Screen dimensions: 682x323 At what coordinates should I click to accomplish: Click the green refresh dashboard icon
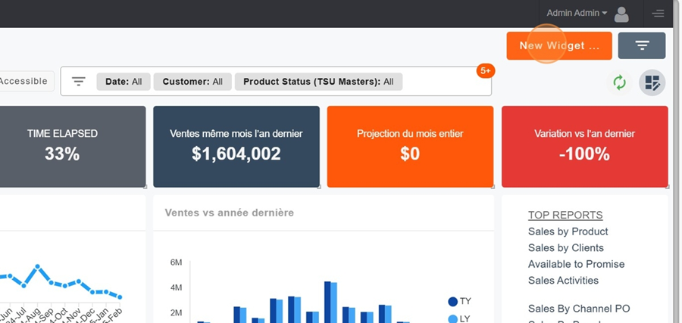(620, 82)
